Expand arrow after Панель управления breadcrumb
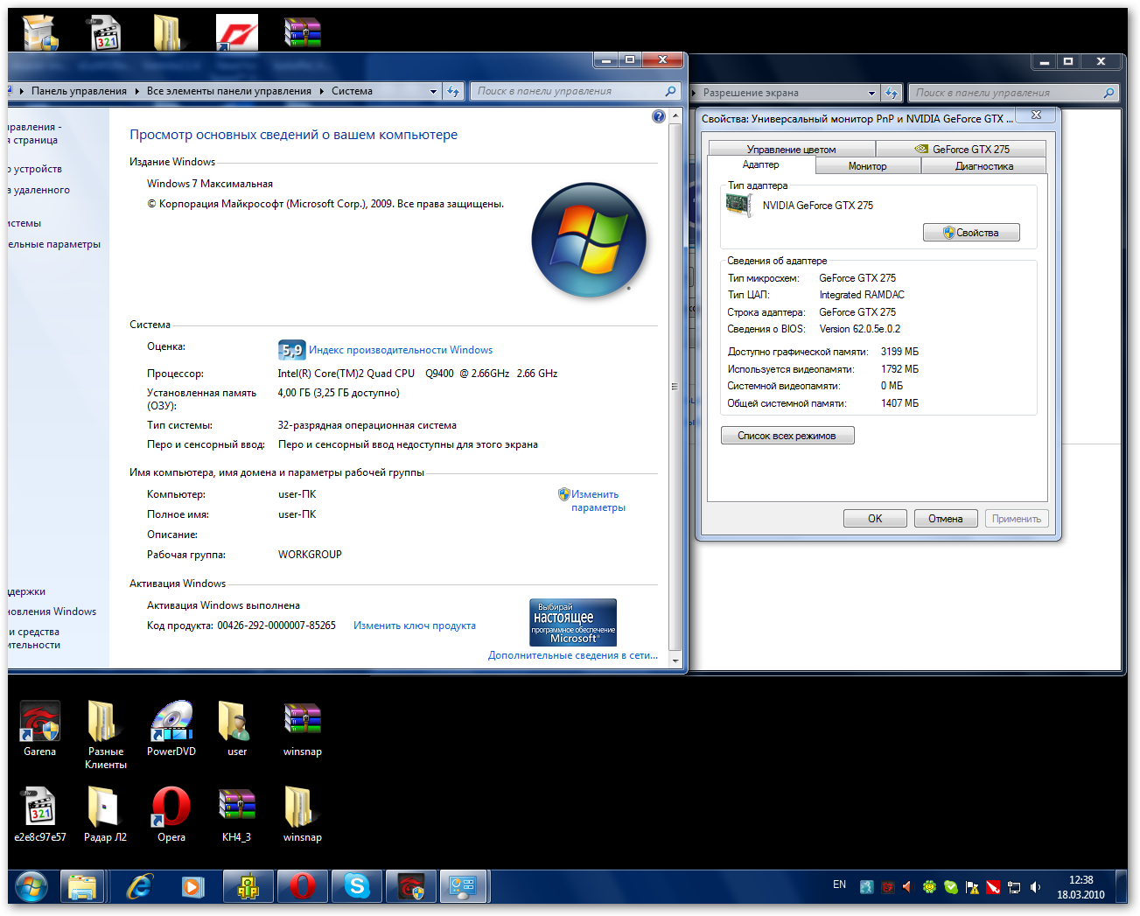Viewport: 1140px width, 916px height. point(137,91)
